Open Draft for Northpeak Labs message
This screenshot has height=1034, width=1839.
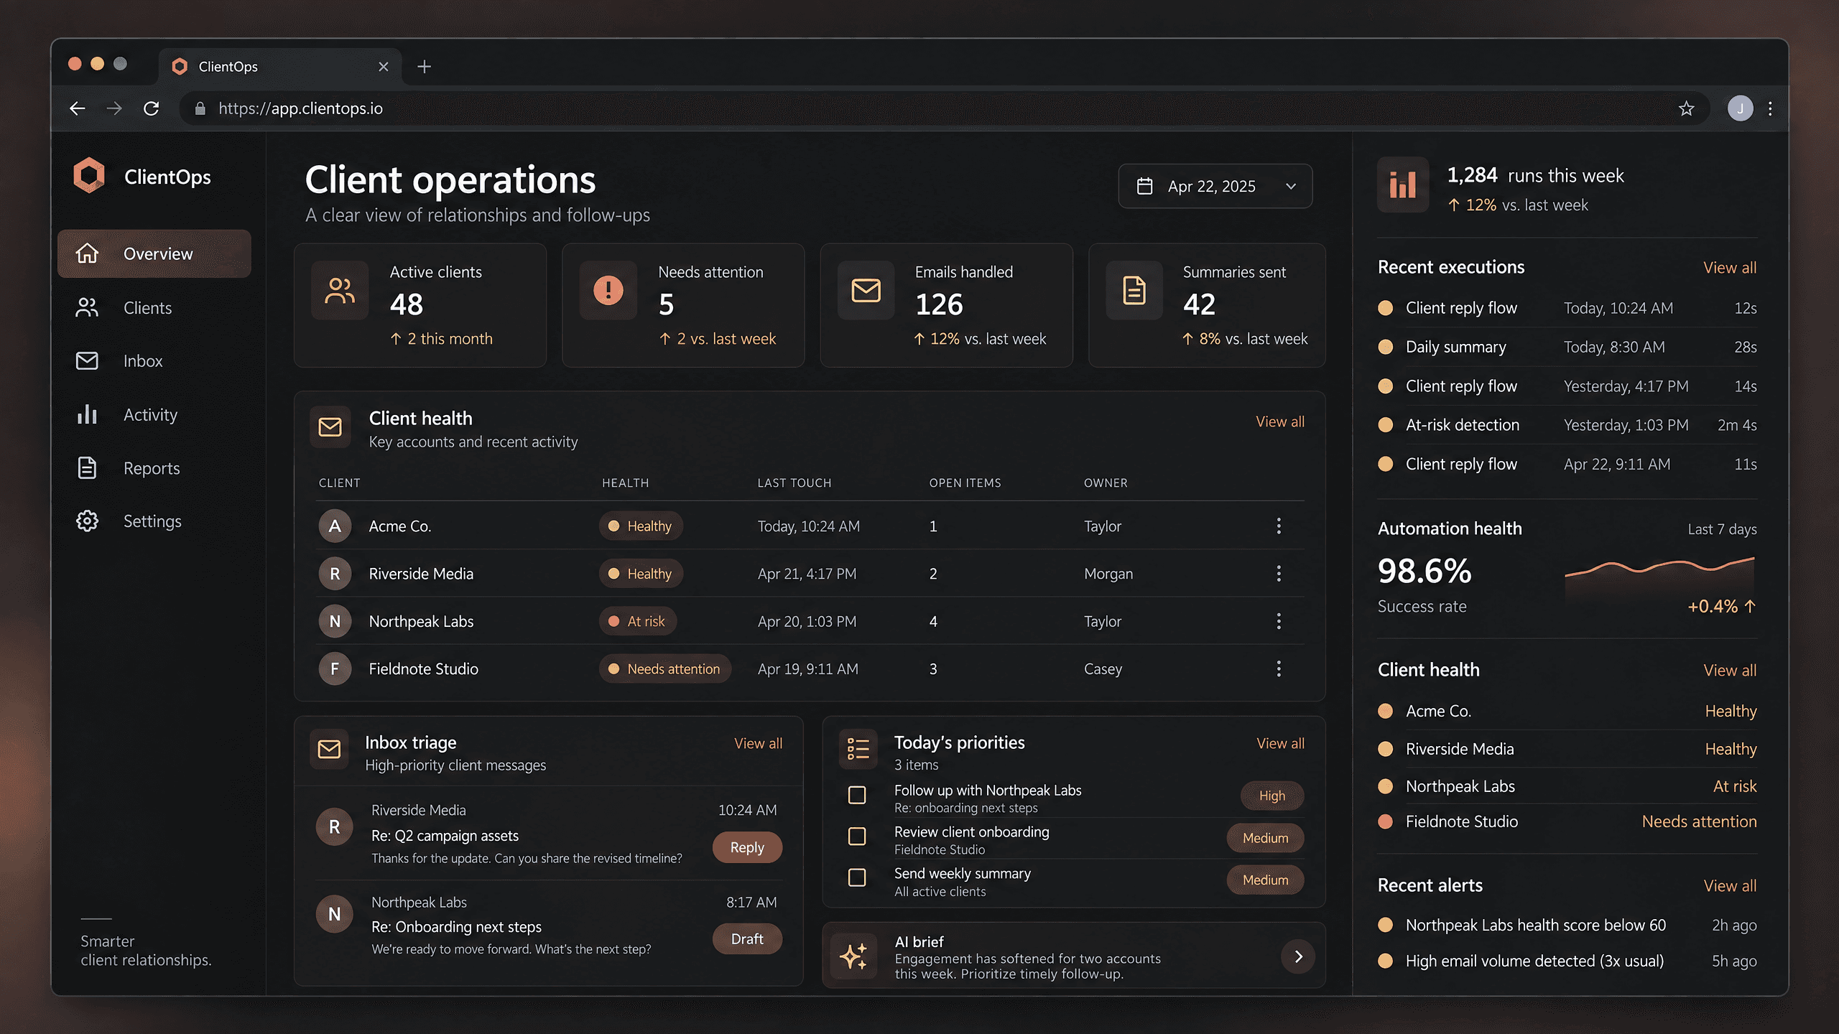pos(747,938)
